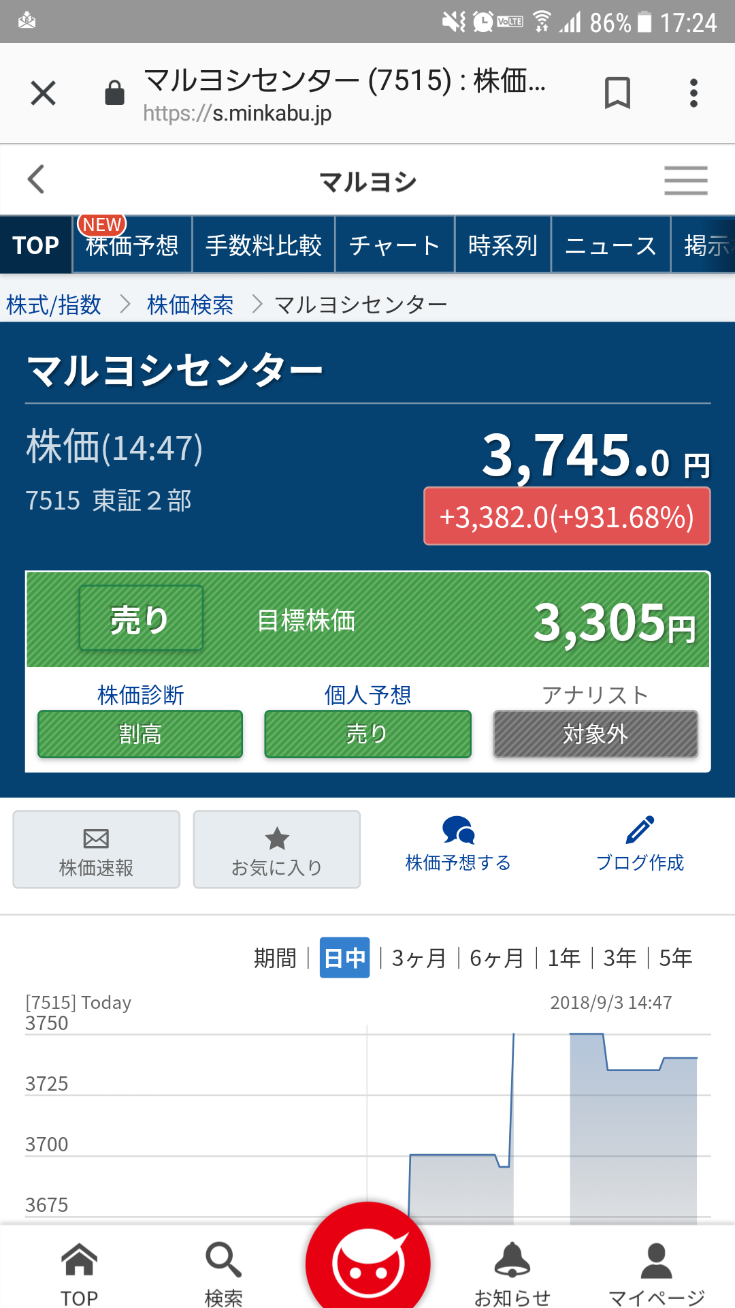
Task: Tap the back chevron in site header
Action: pyautogui.click(x=36, y=179)
